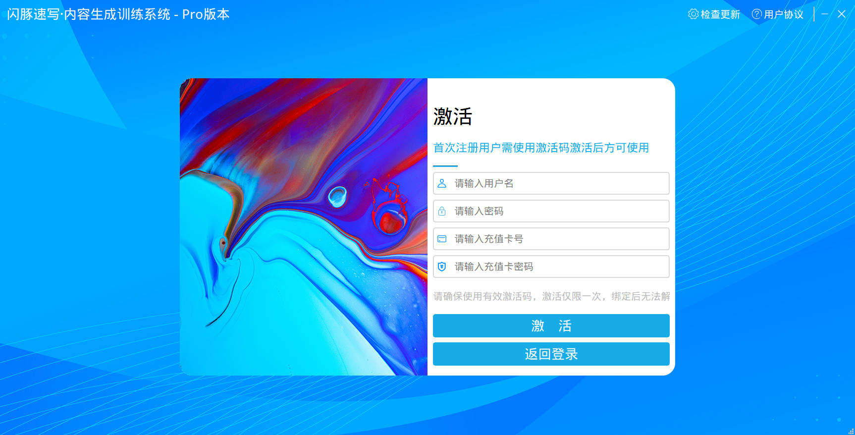
Task: Click the user icon in username field
Action: tap(442, 183)
